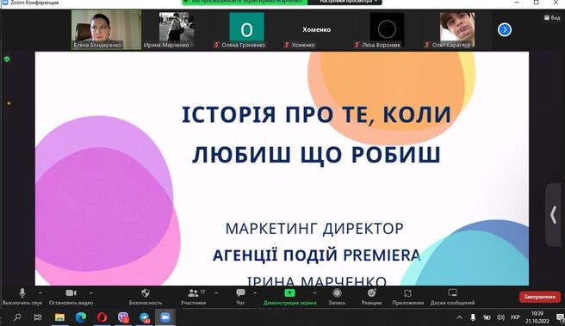
Task: Show next participants with blue arrow
Action: pyautogui.click(x=505, y=29)
